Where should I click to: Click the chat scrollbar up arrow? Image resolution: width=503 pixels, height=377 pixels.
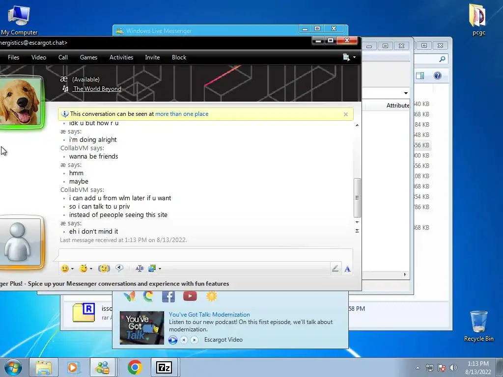point(357,125)
